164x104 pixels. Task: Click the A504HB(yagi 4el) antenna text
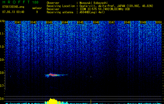coord(92,12)
